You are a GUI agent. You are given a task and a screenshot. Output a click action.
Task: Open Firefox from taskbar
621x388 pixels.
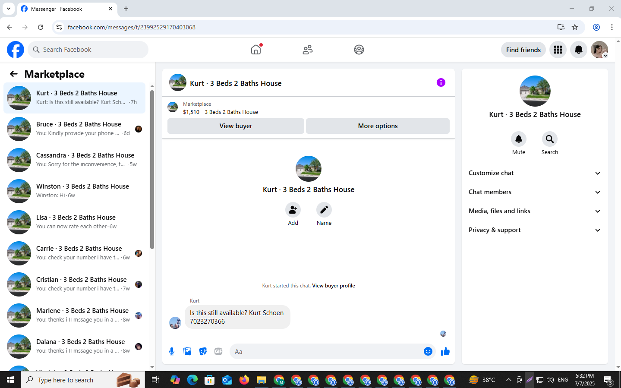point(244,380)
